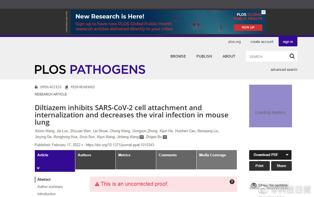Select the Article tab
314x197 pixels.
pyautogui.click(x=55, y=161)
